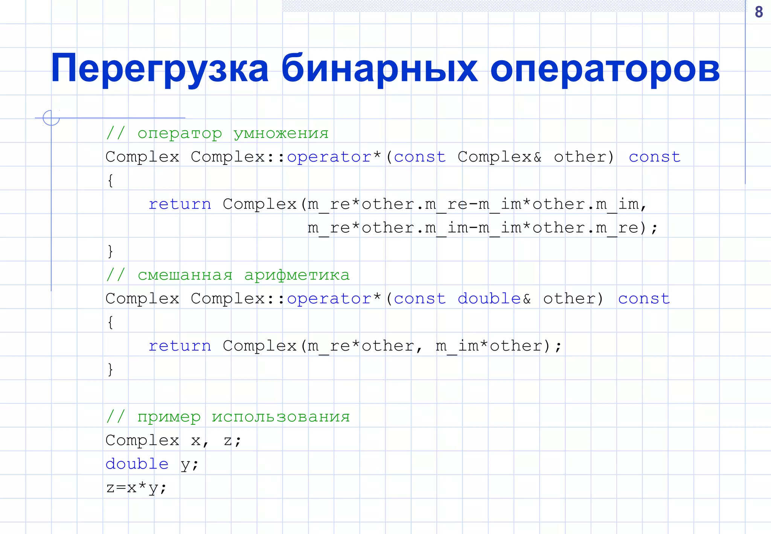The width and height of the screenshot is (771, 534).
Task: Click the comment '// смешанная арифметика'
Action: (x=228, y=275)
